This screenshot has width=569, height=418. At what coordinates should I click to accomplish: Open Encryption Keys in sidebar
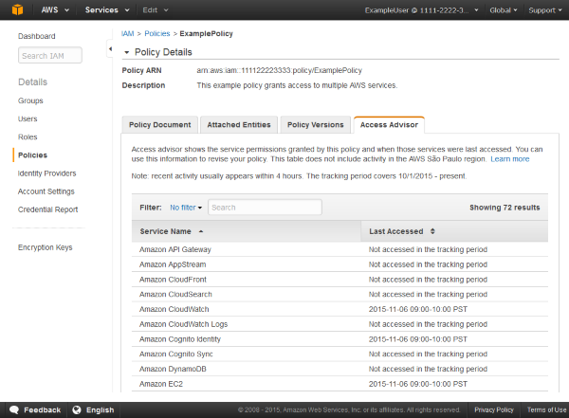(45, 247)
